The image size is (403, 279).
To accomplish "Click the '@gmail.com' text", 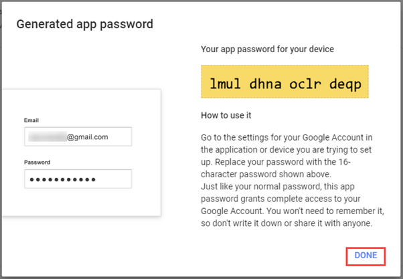I will click(87, 136).
